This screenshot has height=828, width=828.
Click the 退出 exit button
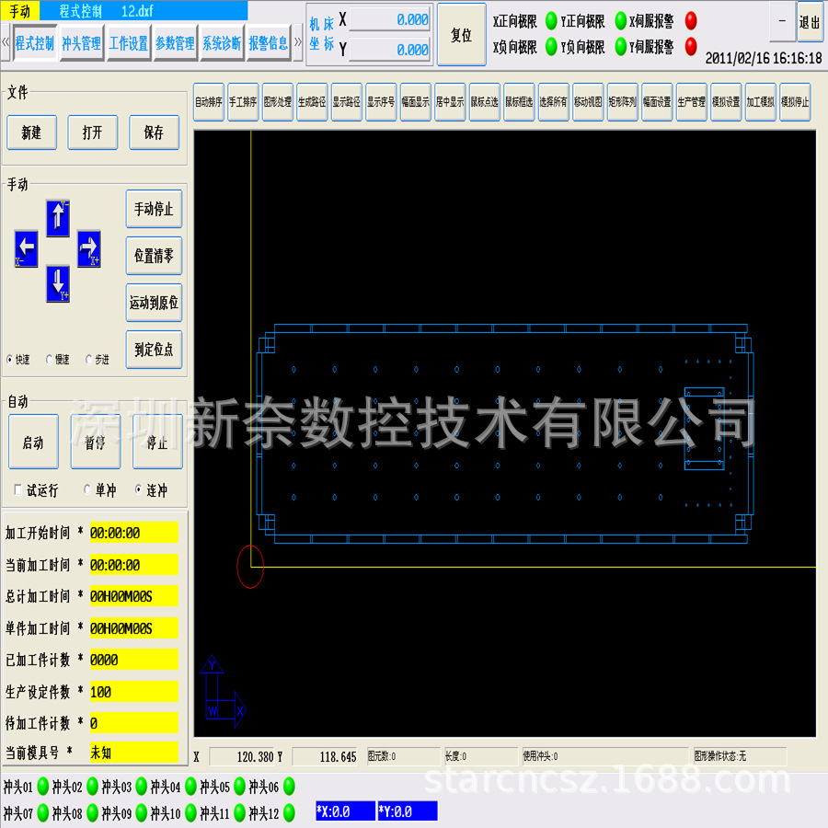[810, 22]
